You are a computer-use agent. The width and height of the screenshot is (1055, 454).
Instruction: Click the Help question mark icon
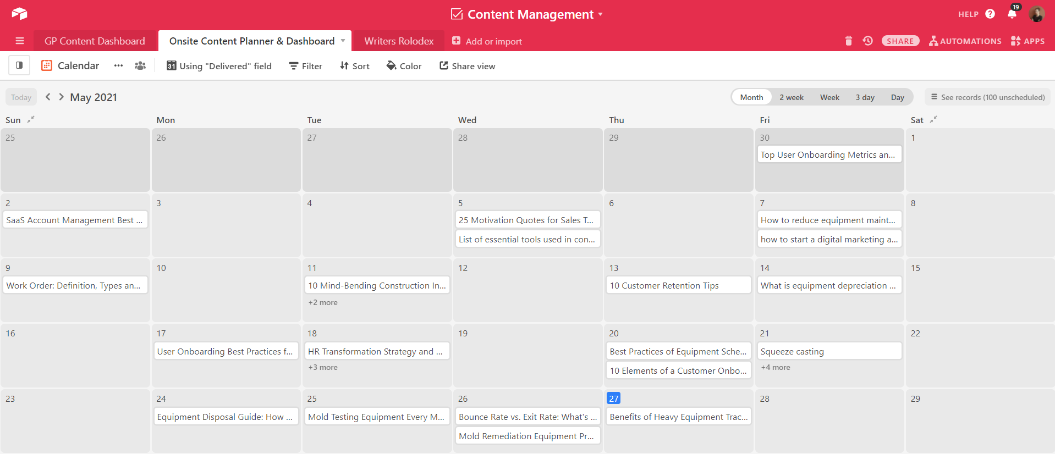990,14
